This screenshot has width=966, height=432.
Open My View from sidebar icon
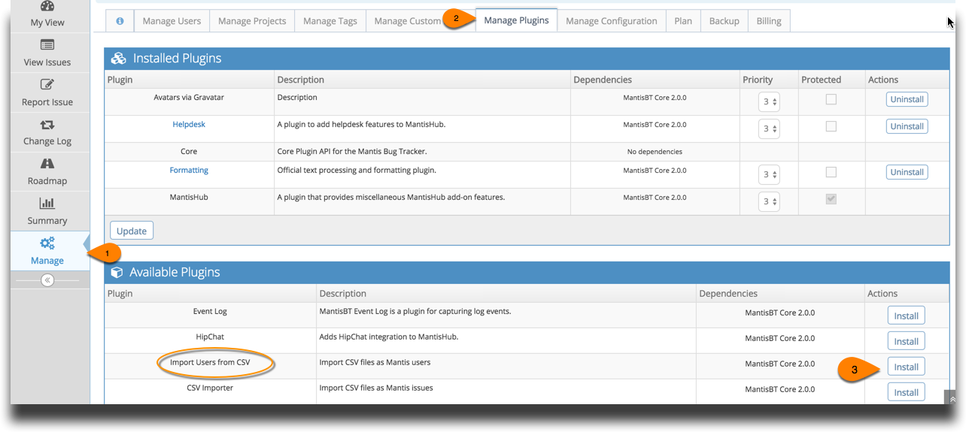click(x=47, y=6)
